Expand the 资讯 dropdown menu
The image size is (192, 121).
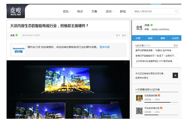coord(67,12)
